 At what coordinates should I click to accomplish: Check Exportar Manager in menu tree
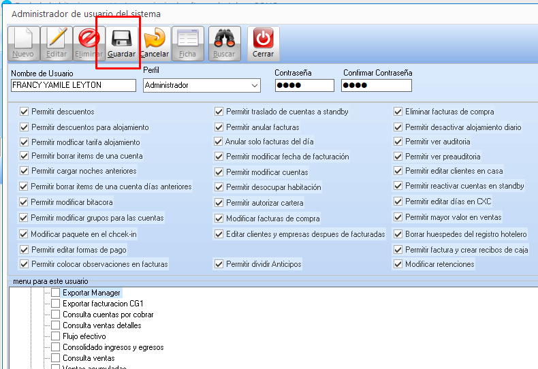click(56, 293)
